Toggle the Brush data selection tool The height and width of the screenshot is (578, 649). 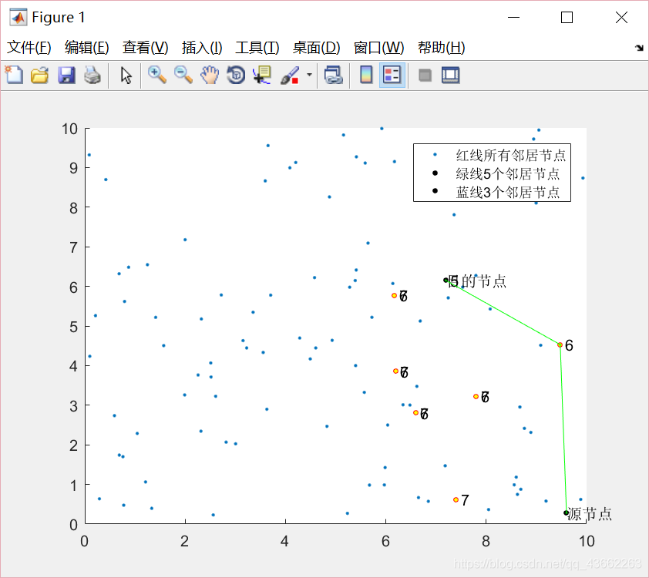coord(291,75)
